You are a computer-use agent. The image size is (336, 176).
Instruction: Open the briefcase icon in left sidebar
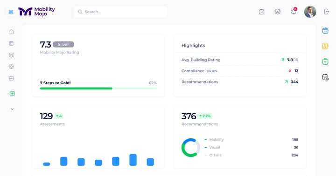(x=11, y=78)
